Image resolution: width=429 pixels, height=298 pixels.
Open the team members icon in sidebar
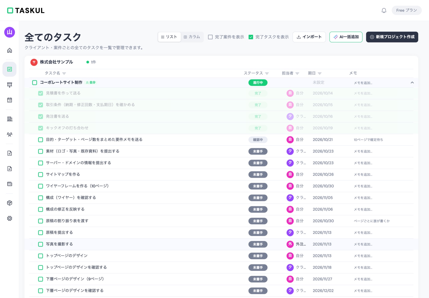tap(10, 134)
